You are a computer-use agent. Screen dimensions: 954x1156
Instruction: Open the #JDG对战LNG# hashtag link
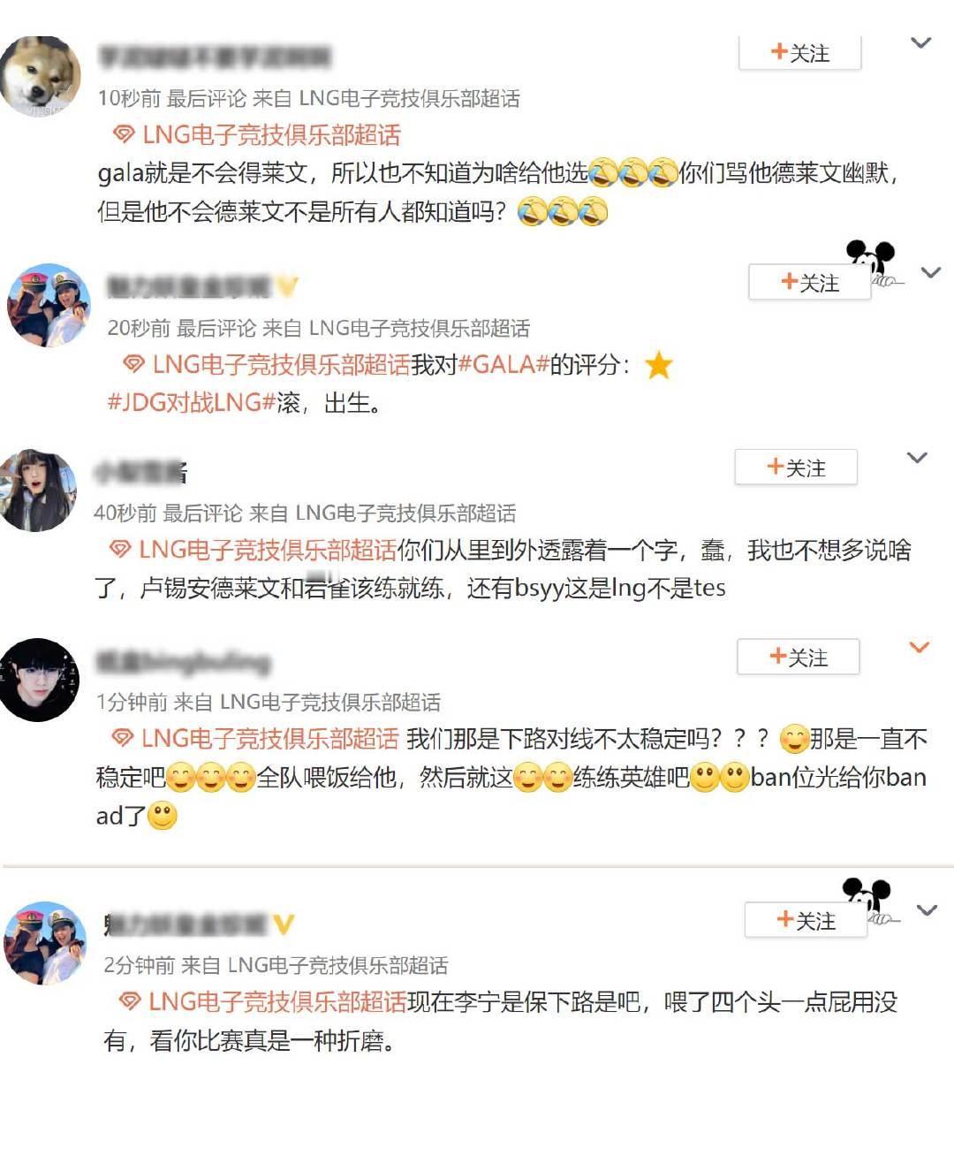192,403
